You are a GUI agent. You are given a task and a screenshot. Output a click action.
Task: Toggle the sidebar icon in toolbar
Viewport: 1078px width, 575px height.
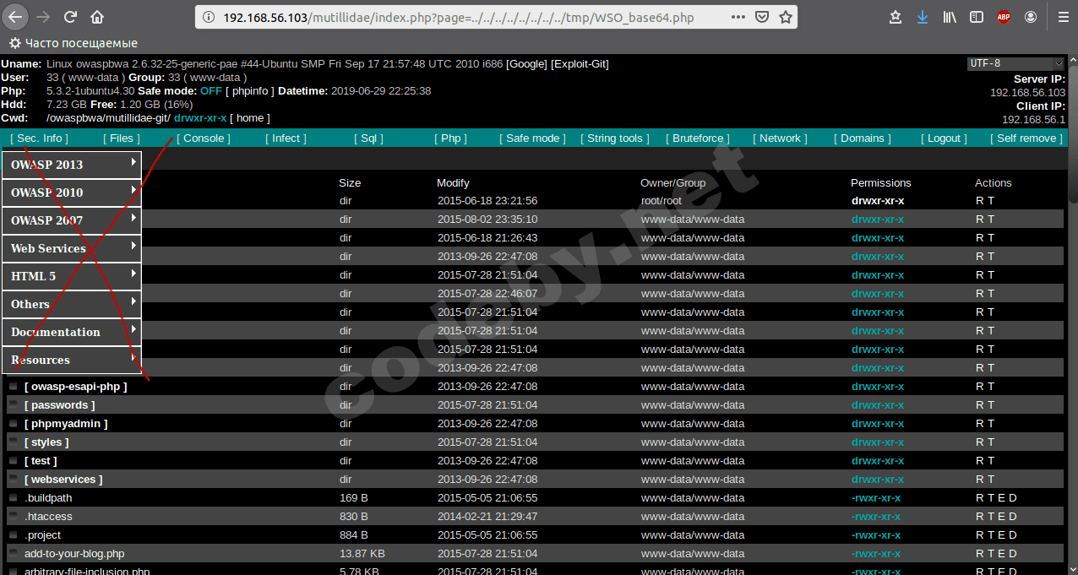(976, 17)
